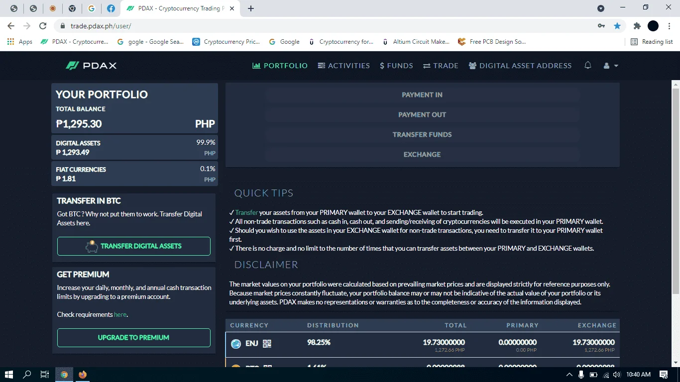
Task: Open the Windows Action Center
Action: point(664,375)
